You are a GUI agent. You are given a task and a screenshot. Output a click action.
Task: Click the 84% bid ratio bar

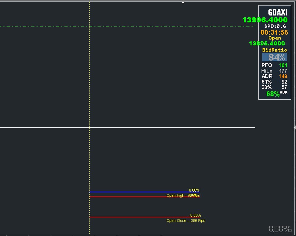tap(275, 57)
